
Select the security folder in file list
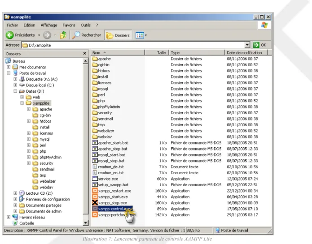click(x=102, y=113)
